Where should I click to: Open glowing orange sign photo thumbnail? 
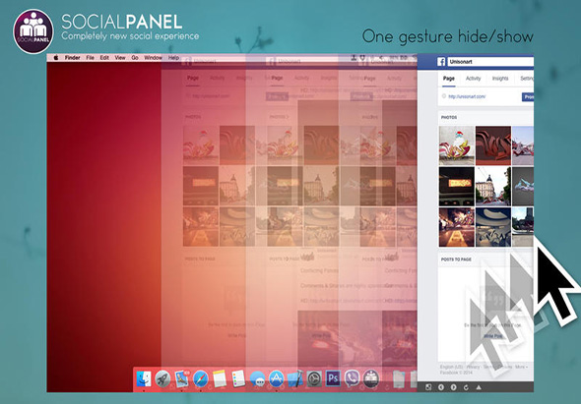[x=457, y=187]
